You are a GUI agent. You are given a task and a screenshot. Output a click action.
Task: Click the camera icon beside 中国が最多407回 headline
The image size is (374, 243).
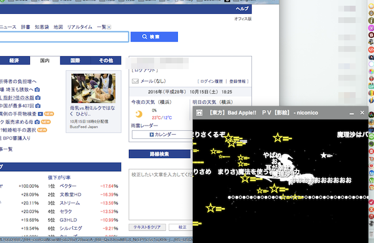pos(38,106)
